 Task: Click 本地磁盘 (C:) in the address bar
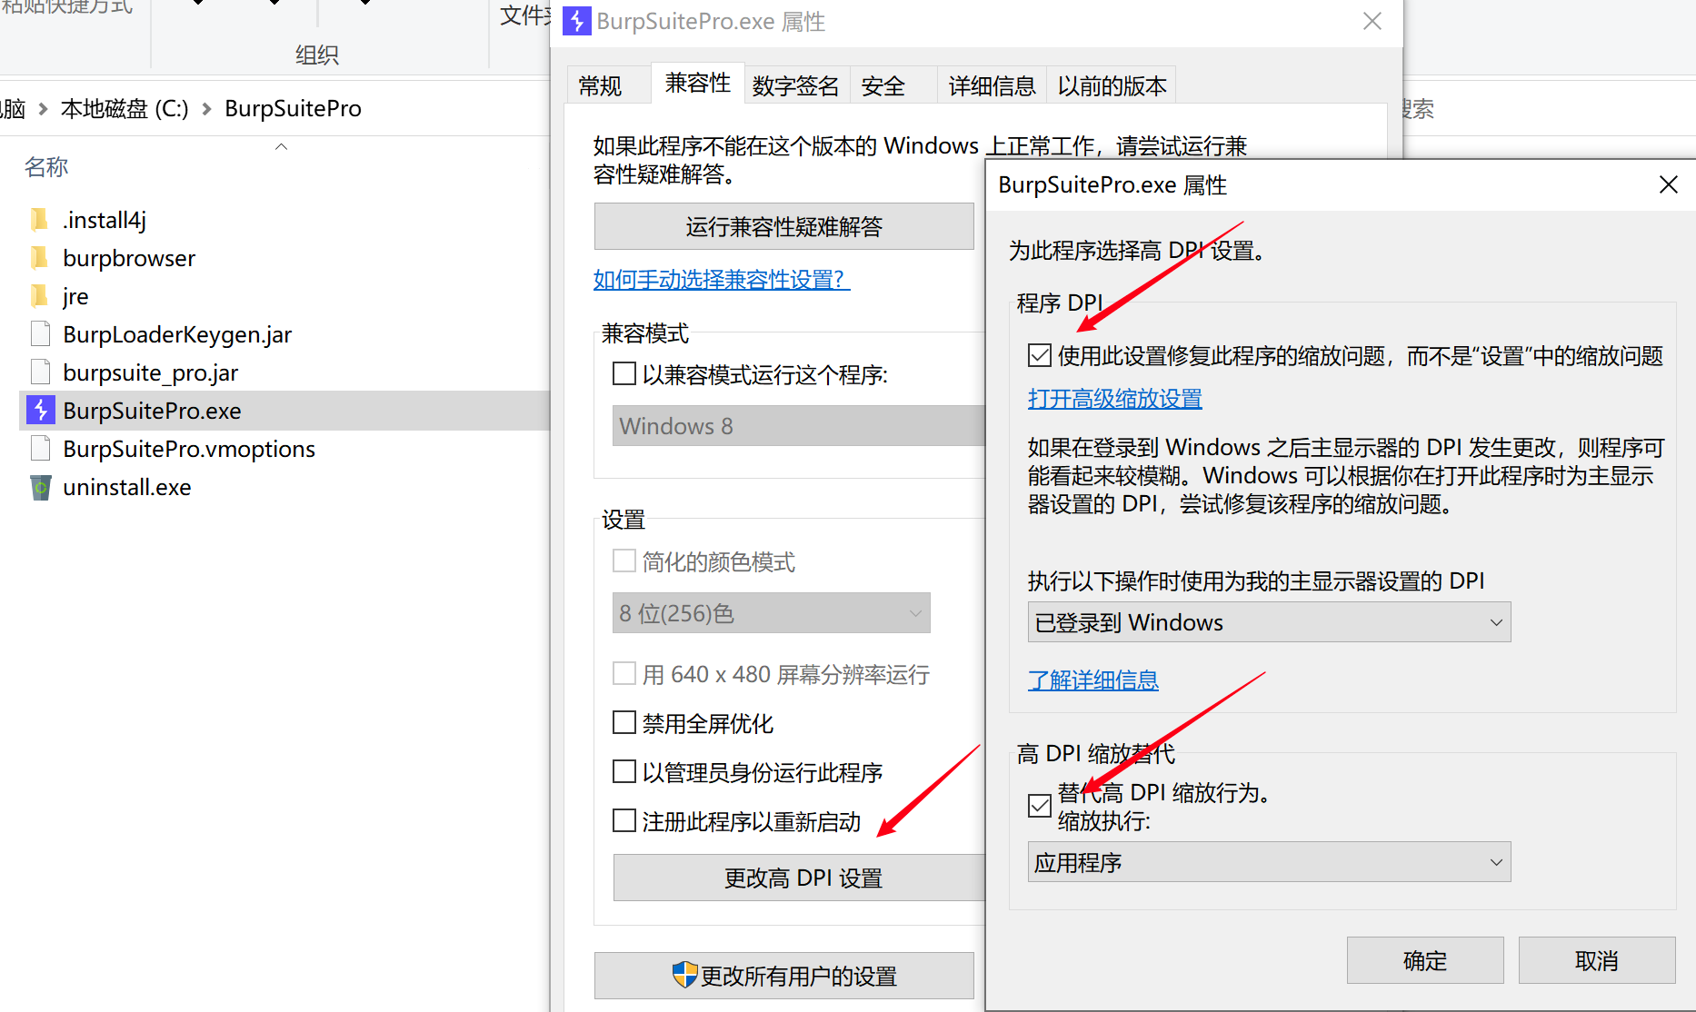point(125,109)
